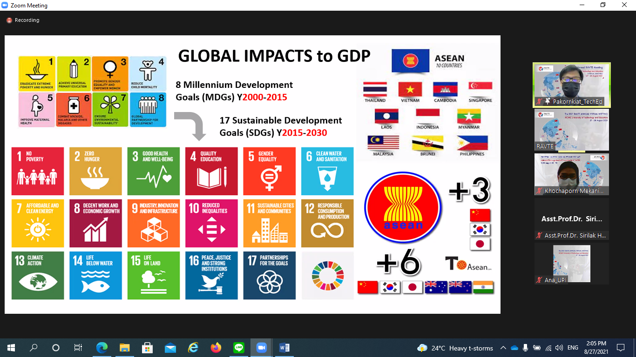
Task: Select Khochaporn Mekani participant video thumbnail
Action: pos(571,174)
